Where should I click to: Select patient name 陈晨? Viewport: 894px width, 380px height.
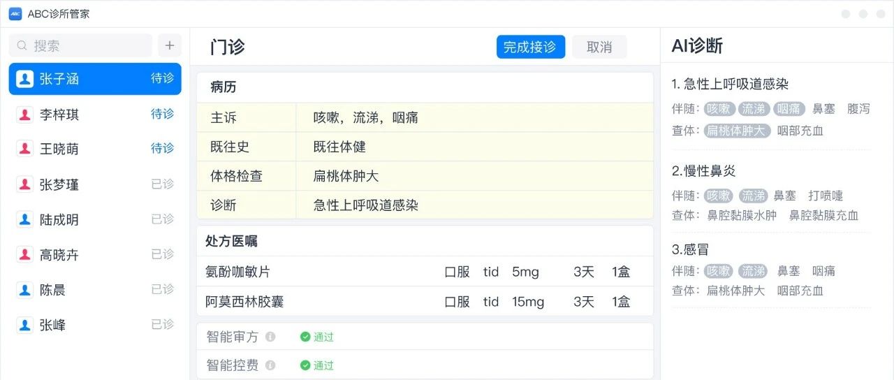52,289
